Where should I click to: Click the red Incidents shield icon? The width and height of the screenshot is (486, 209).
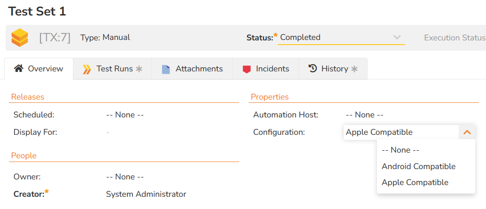247,69
